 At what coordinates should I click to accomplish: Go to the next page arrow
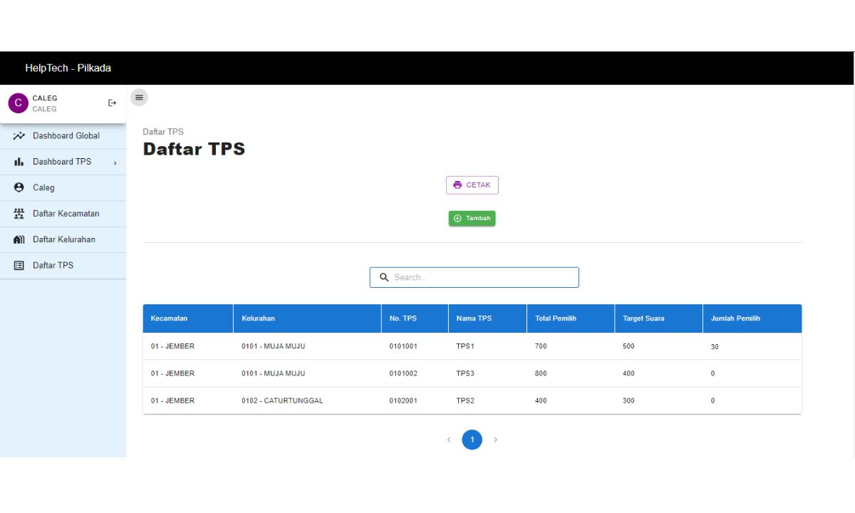coord(496,440)
